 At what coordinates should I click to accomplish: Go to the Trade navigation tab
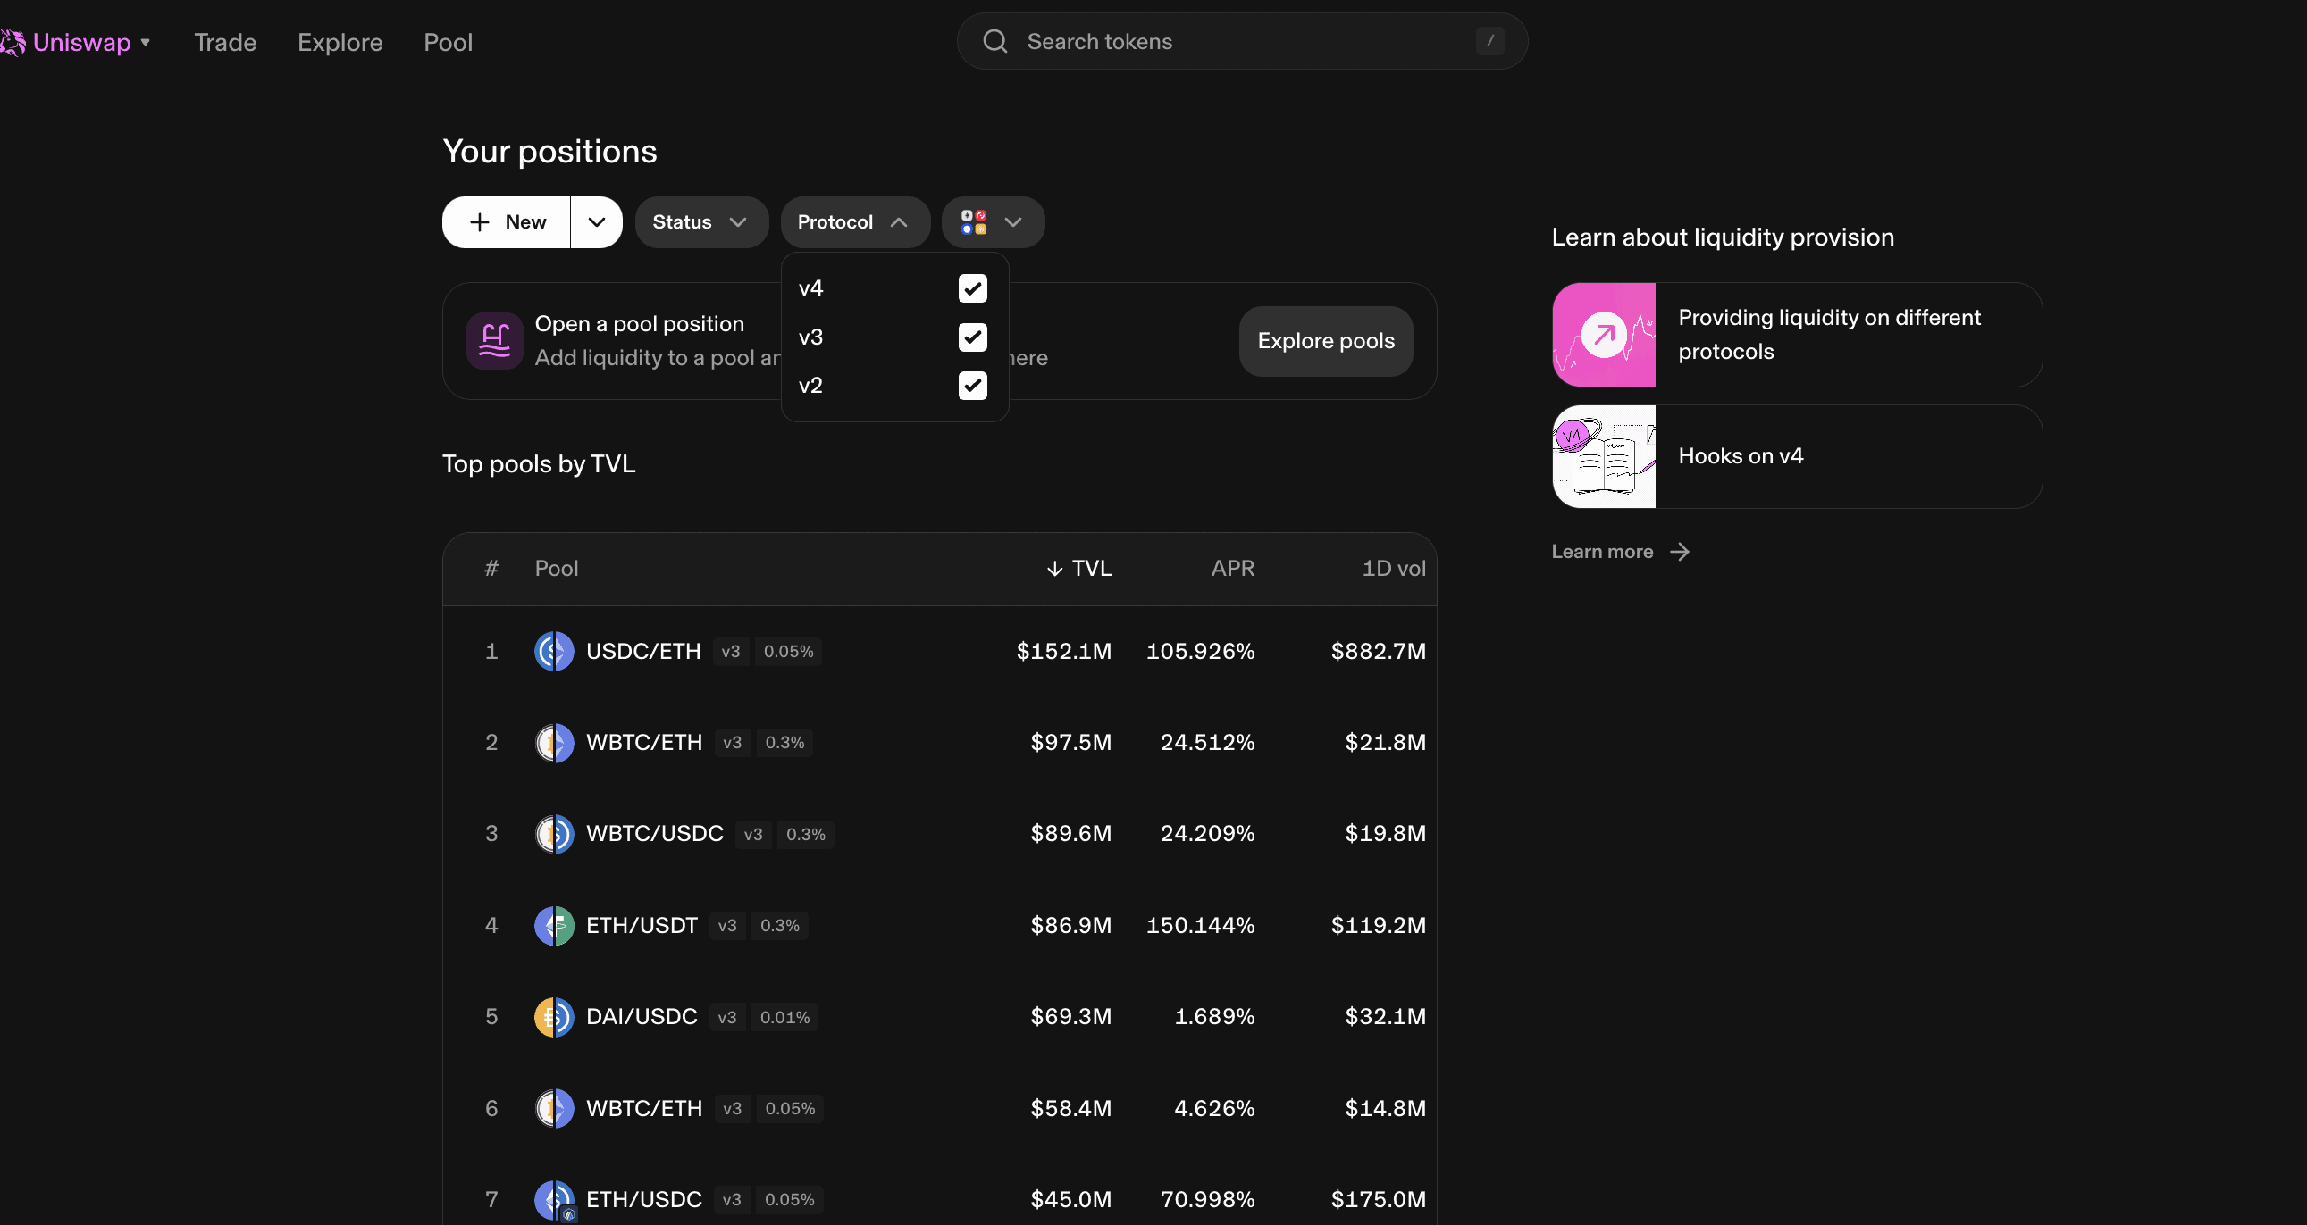(x=225, y=42)
